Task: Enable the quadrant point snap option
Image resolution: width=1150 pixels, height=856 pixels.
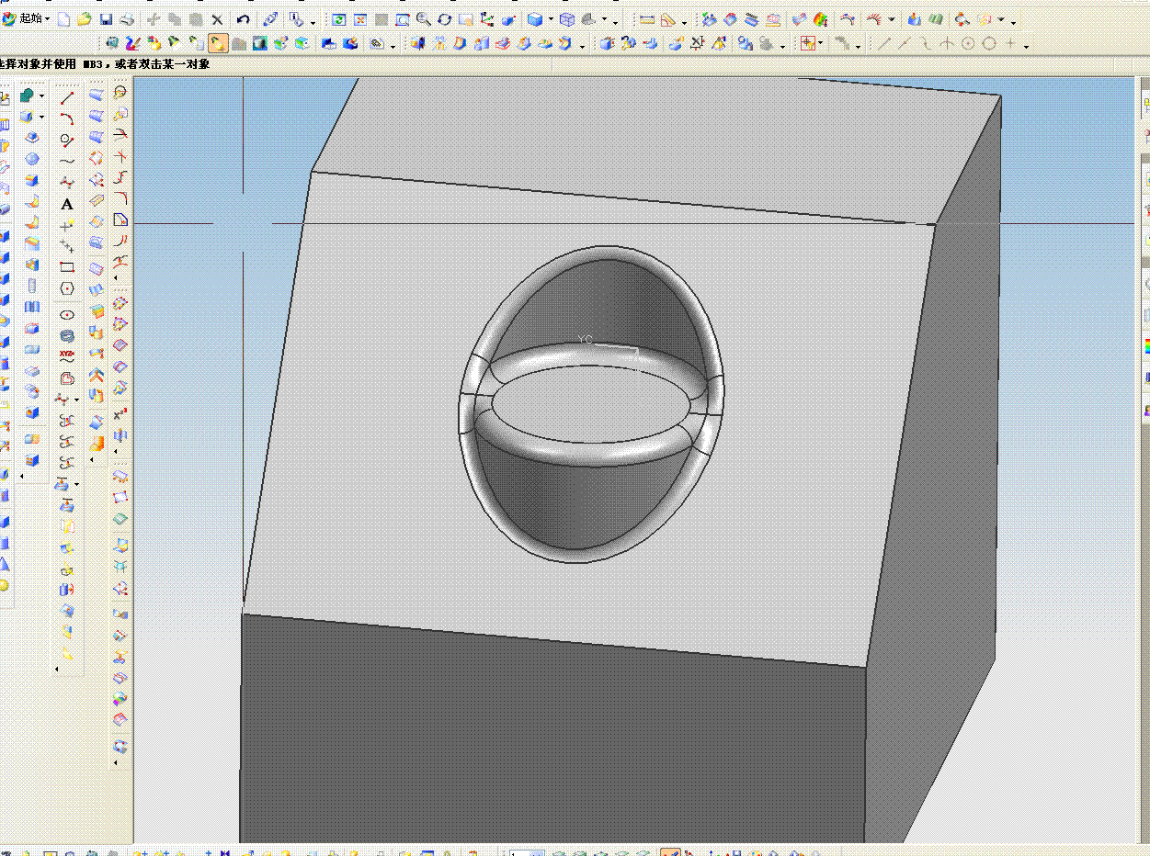Action: (x=989, y=43)
